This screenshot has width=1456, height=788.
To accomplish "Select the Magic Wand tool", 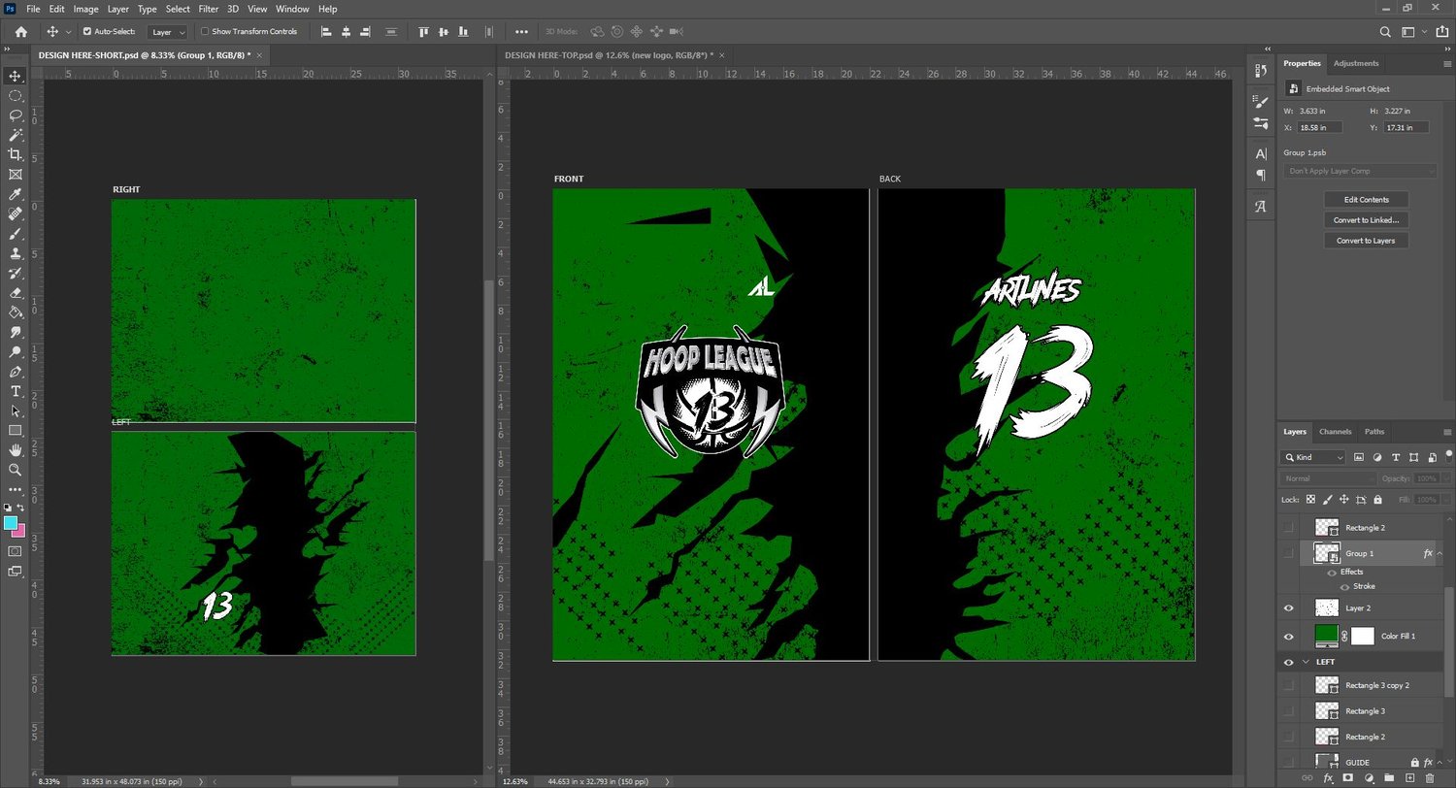I will coord(16,135).
